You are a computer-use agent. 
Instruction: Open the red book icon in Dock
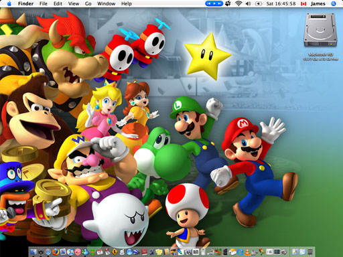point(144,252)
